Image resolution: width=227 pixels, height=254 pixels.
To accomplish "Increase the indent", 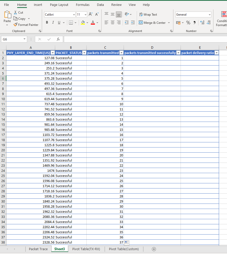I will pyautogui.click(x=133, y=22).
